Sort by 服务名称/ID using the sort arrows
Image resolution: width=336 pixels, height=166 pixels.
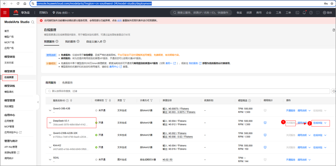tap(71, 101)
